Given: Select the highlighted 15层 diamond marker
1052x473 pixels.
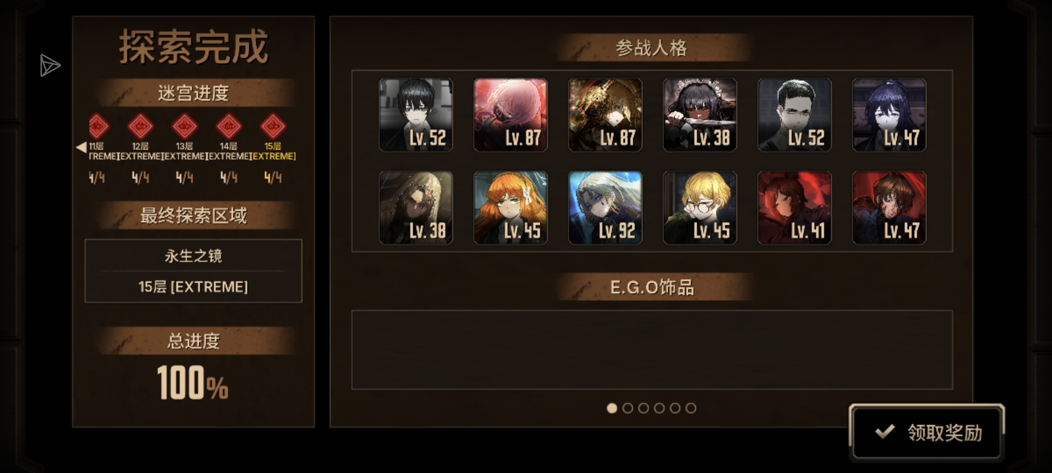Looking at the screenshot, I should coord(273,127).
